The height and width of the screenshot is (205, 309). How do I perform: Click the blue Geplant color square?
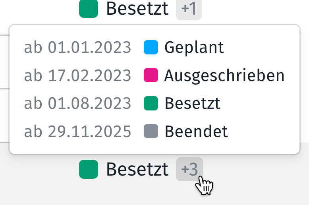pos(151,47)
